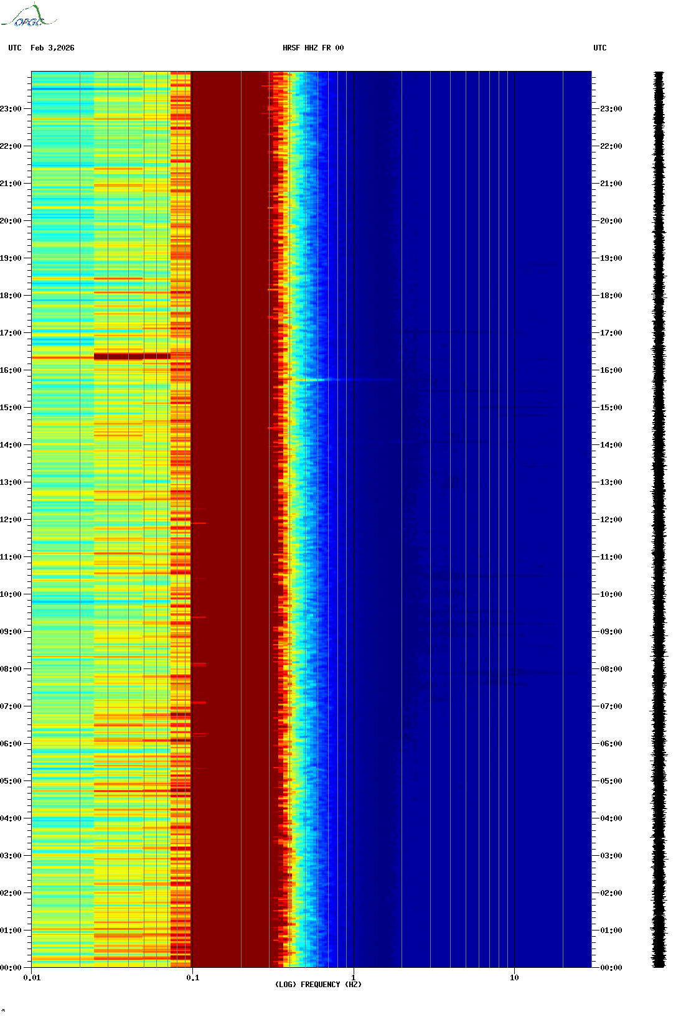Click the 0.1 frequency axis label

[x=192, y=978]
